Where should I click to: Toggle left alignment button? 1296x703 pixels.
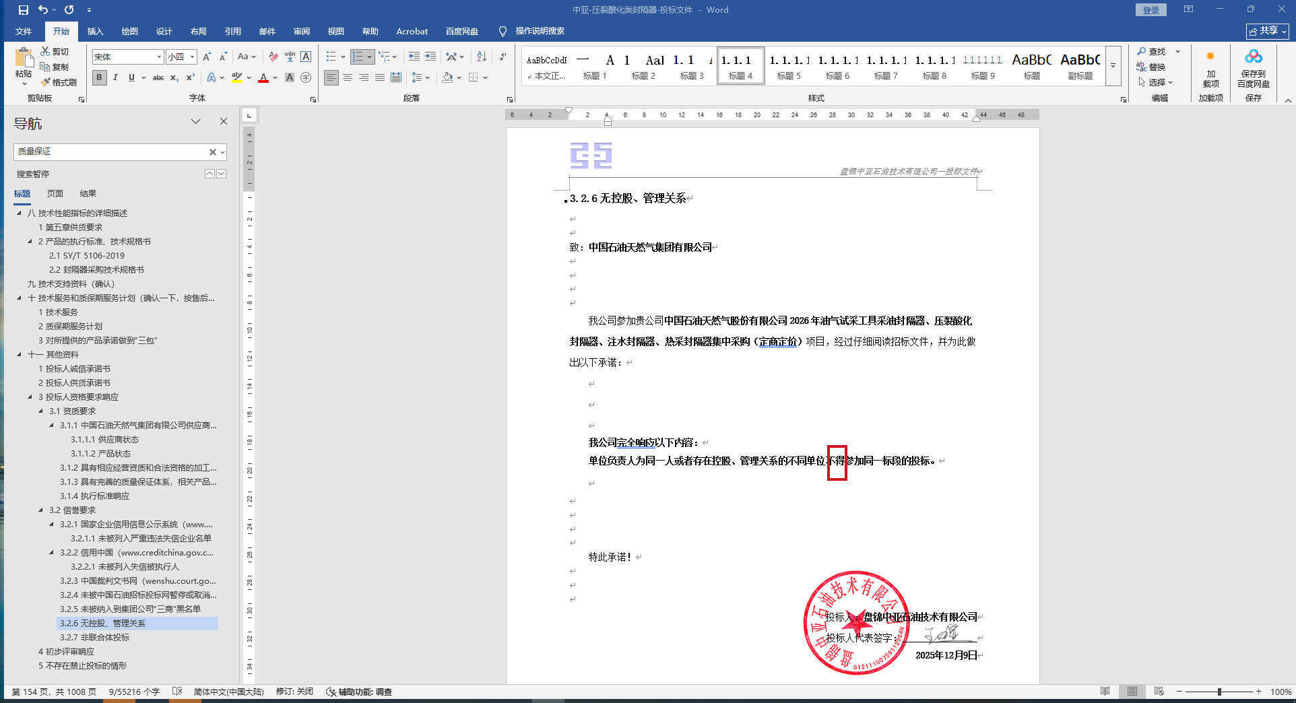pos(331,77)
